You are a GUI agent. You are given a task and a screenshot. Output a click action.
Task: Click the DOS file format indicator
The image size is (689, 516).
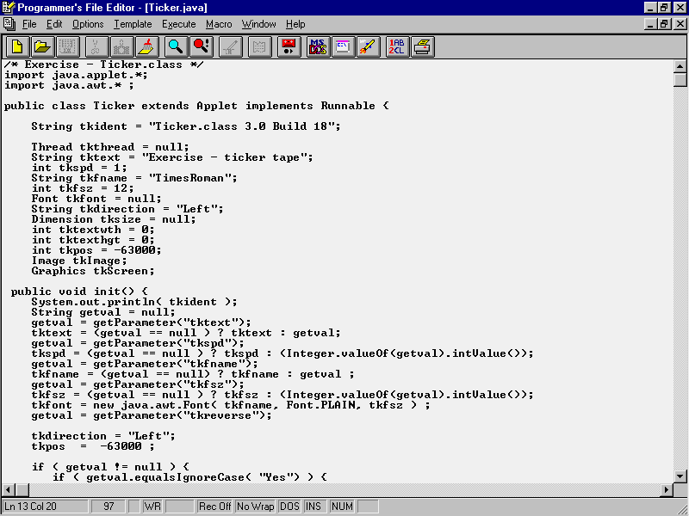[x=289, y=507]
